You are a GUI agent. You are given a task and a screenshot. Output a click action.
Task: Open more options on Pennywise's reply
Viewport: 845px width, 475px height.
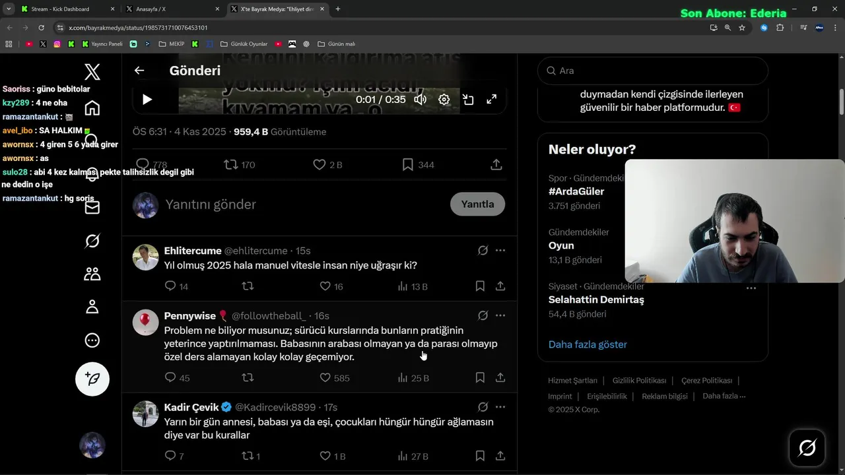pos(500,316)
